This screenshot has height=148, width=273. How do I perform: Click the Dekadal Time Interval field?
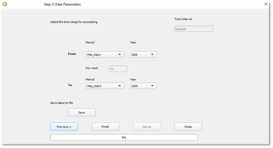(x=194, y=29)
